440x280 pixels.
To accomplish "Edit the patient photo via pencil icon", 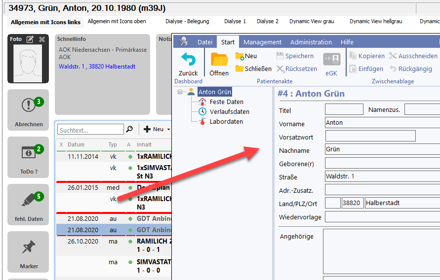I will coord(30,39).
